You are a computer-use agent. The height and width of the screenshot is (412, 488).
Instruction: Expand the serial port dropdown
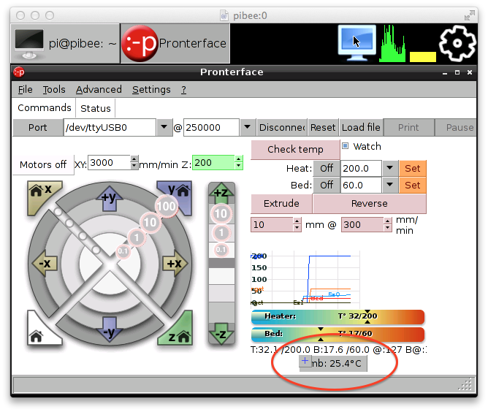coord(164,127)
